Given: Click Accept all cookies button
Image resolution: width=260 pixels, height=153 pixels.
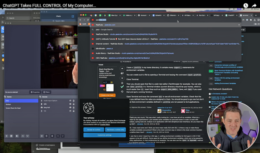Looking at the screenshot, I should click(x=94, y=130).
